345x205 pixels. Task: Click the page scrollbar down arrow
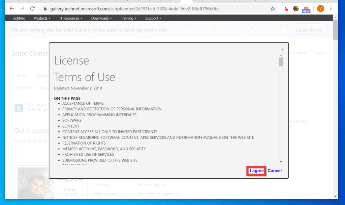point(335,196)
